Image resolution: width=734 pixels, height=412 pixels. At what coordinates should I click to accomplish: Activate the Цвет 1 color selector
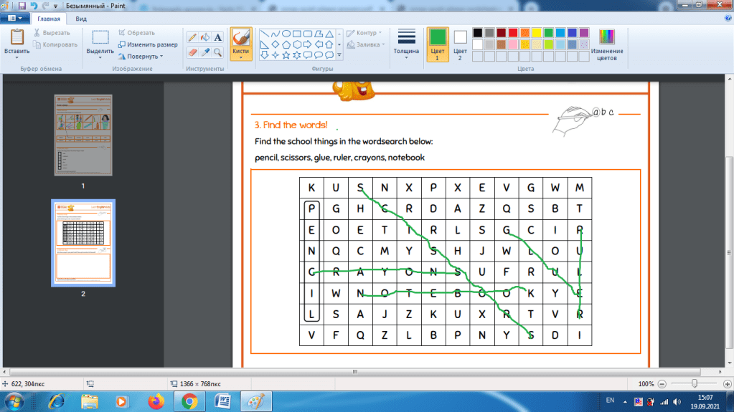click(438, 44)
